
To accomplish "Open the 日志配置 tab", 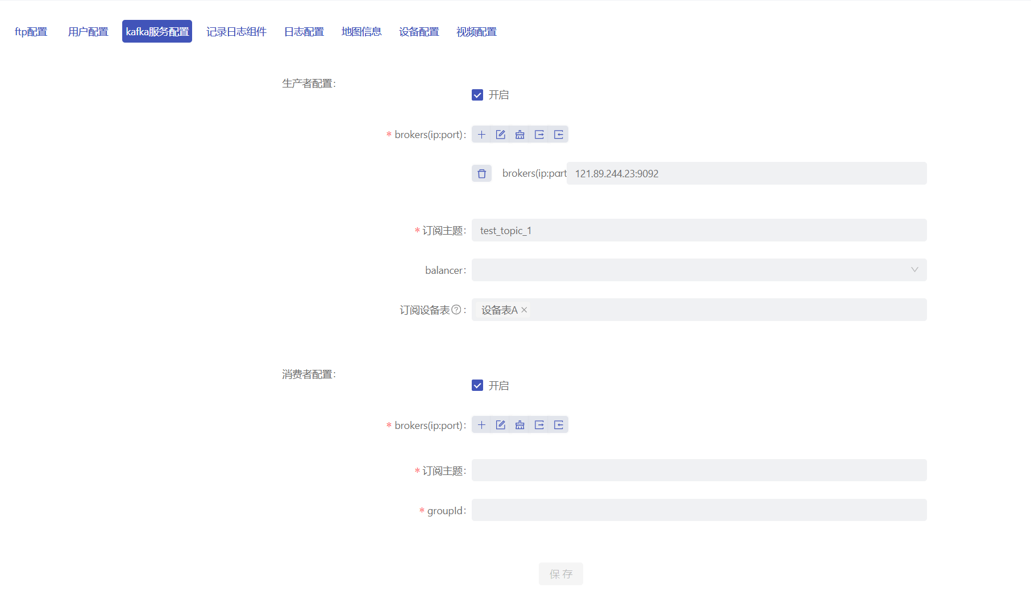I will click(304, 32).
